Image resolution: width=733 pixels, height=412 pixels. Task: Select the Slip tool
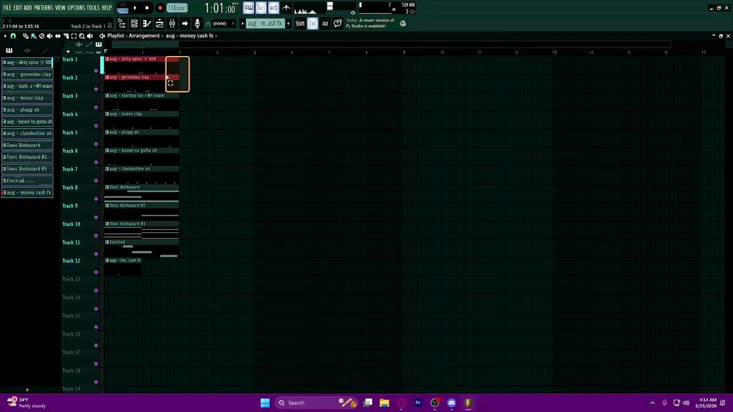pos(58,36)
